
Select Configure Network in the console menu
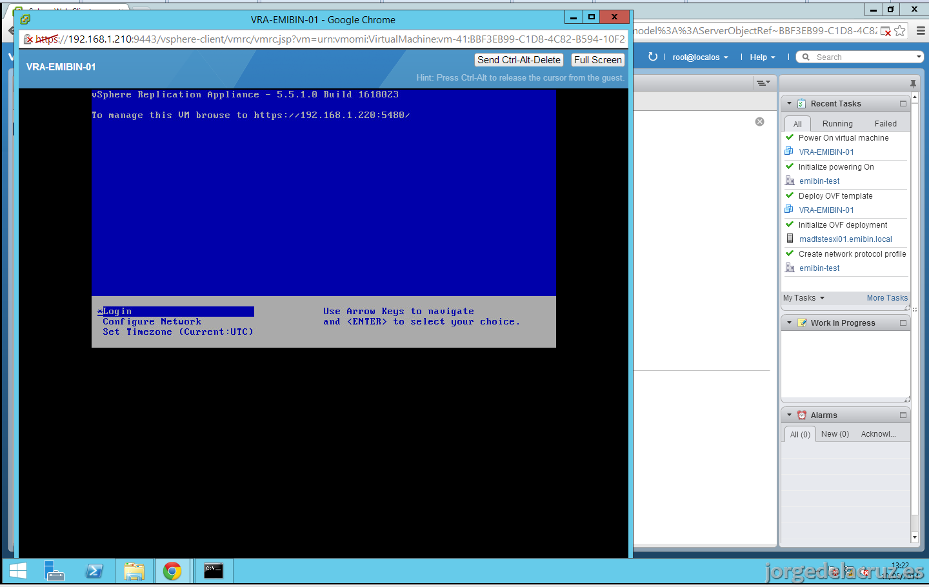click(152, 322)
